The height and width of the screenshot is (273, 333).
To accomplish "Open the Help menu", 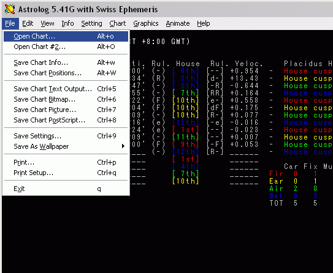I will tap(203, 23).
